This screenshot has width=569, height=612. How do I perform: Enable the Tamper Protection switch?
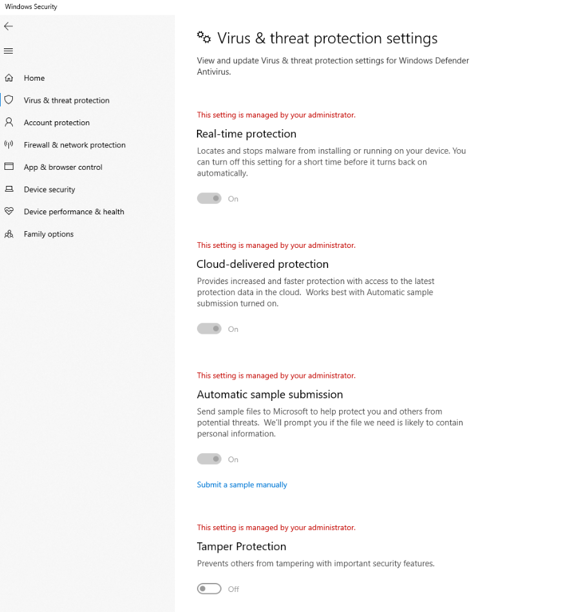209,589
